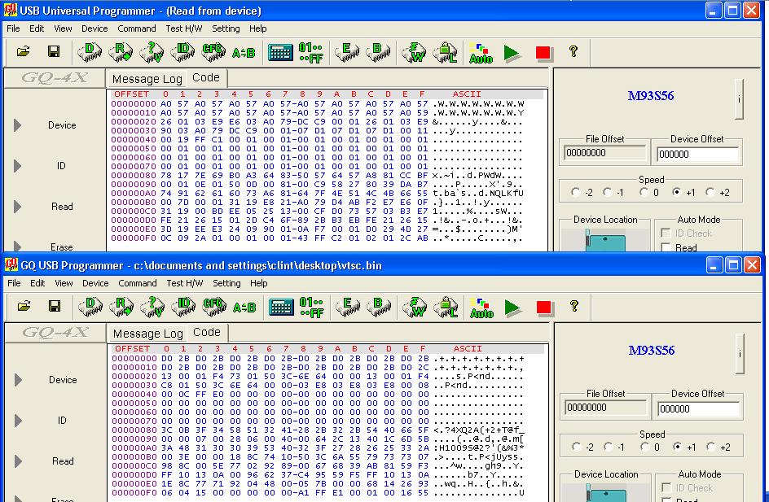Click the Write (W chip) icon in GQ USB Programmer window
Image resolution: width=769 pixels, height=502 pixels.
[x=415, y=307]
